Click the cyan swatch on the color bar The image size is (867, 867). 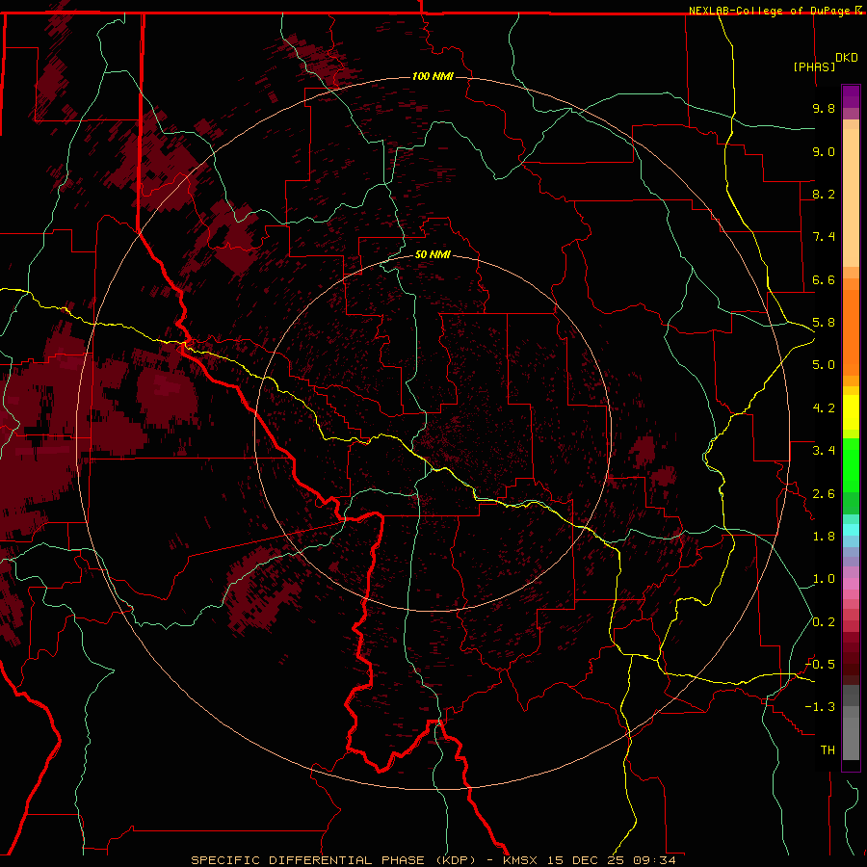[851, 530]
